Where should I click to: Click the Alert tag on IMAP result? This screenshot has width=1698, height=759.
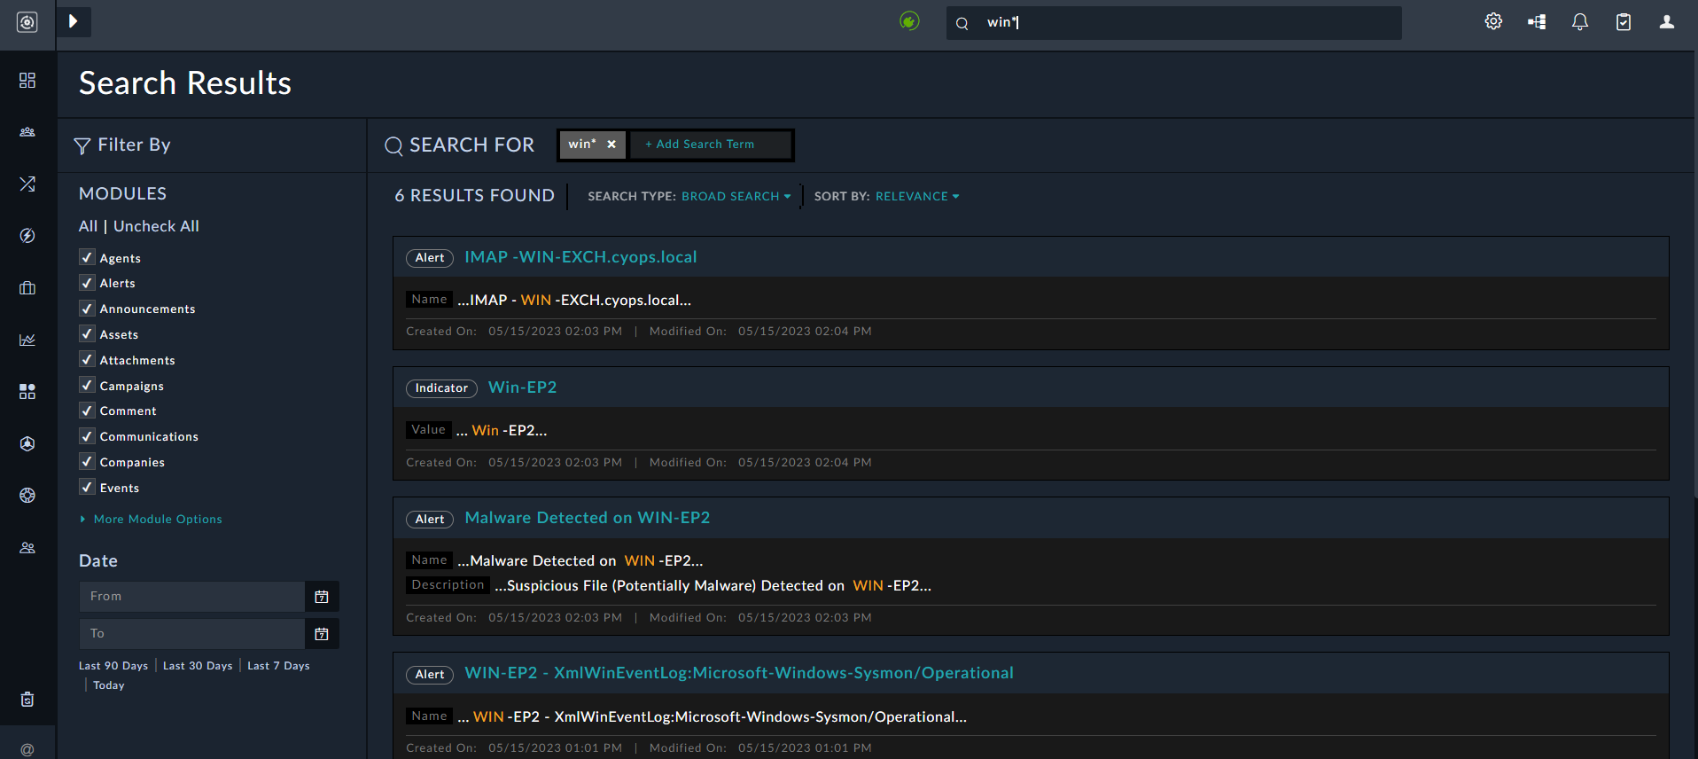(x=430, y=258)
